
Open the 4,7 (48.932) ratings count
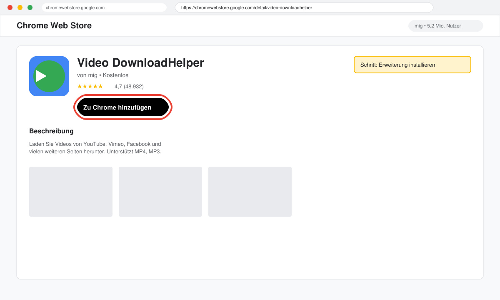[129, 86]
